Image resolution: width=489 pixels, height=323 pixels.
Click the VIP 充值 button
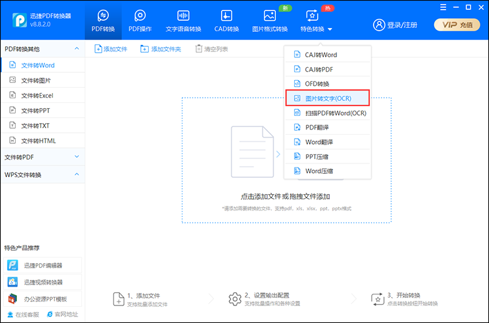tap(457, 25)
